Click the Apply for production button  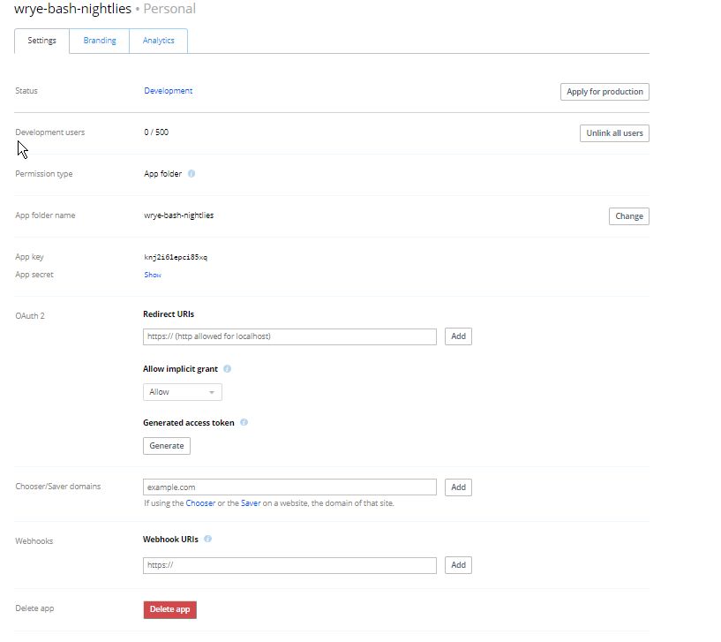(x=605, y=92)
